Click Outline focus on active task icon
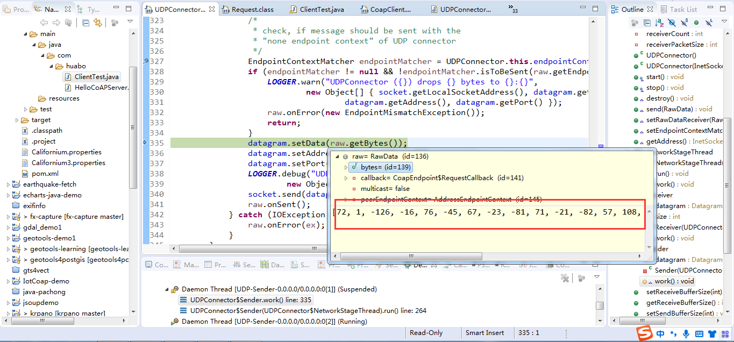This screenshot has height=342, width=734. point(635,23)
